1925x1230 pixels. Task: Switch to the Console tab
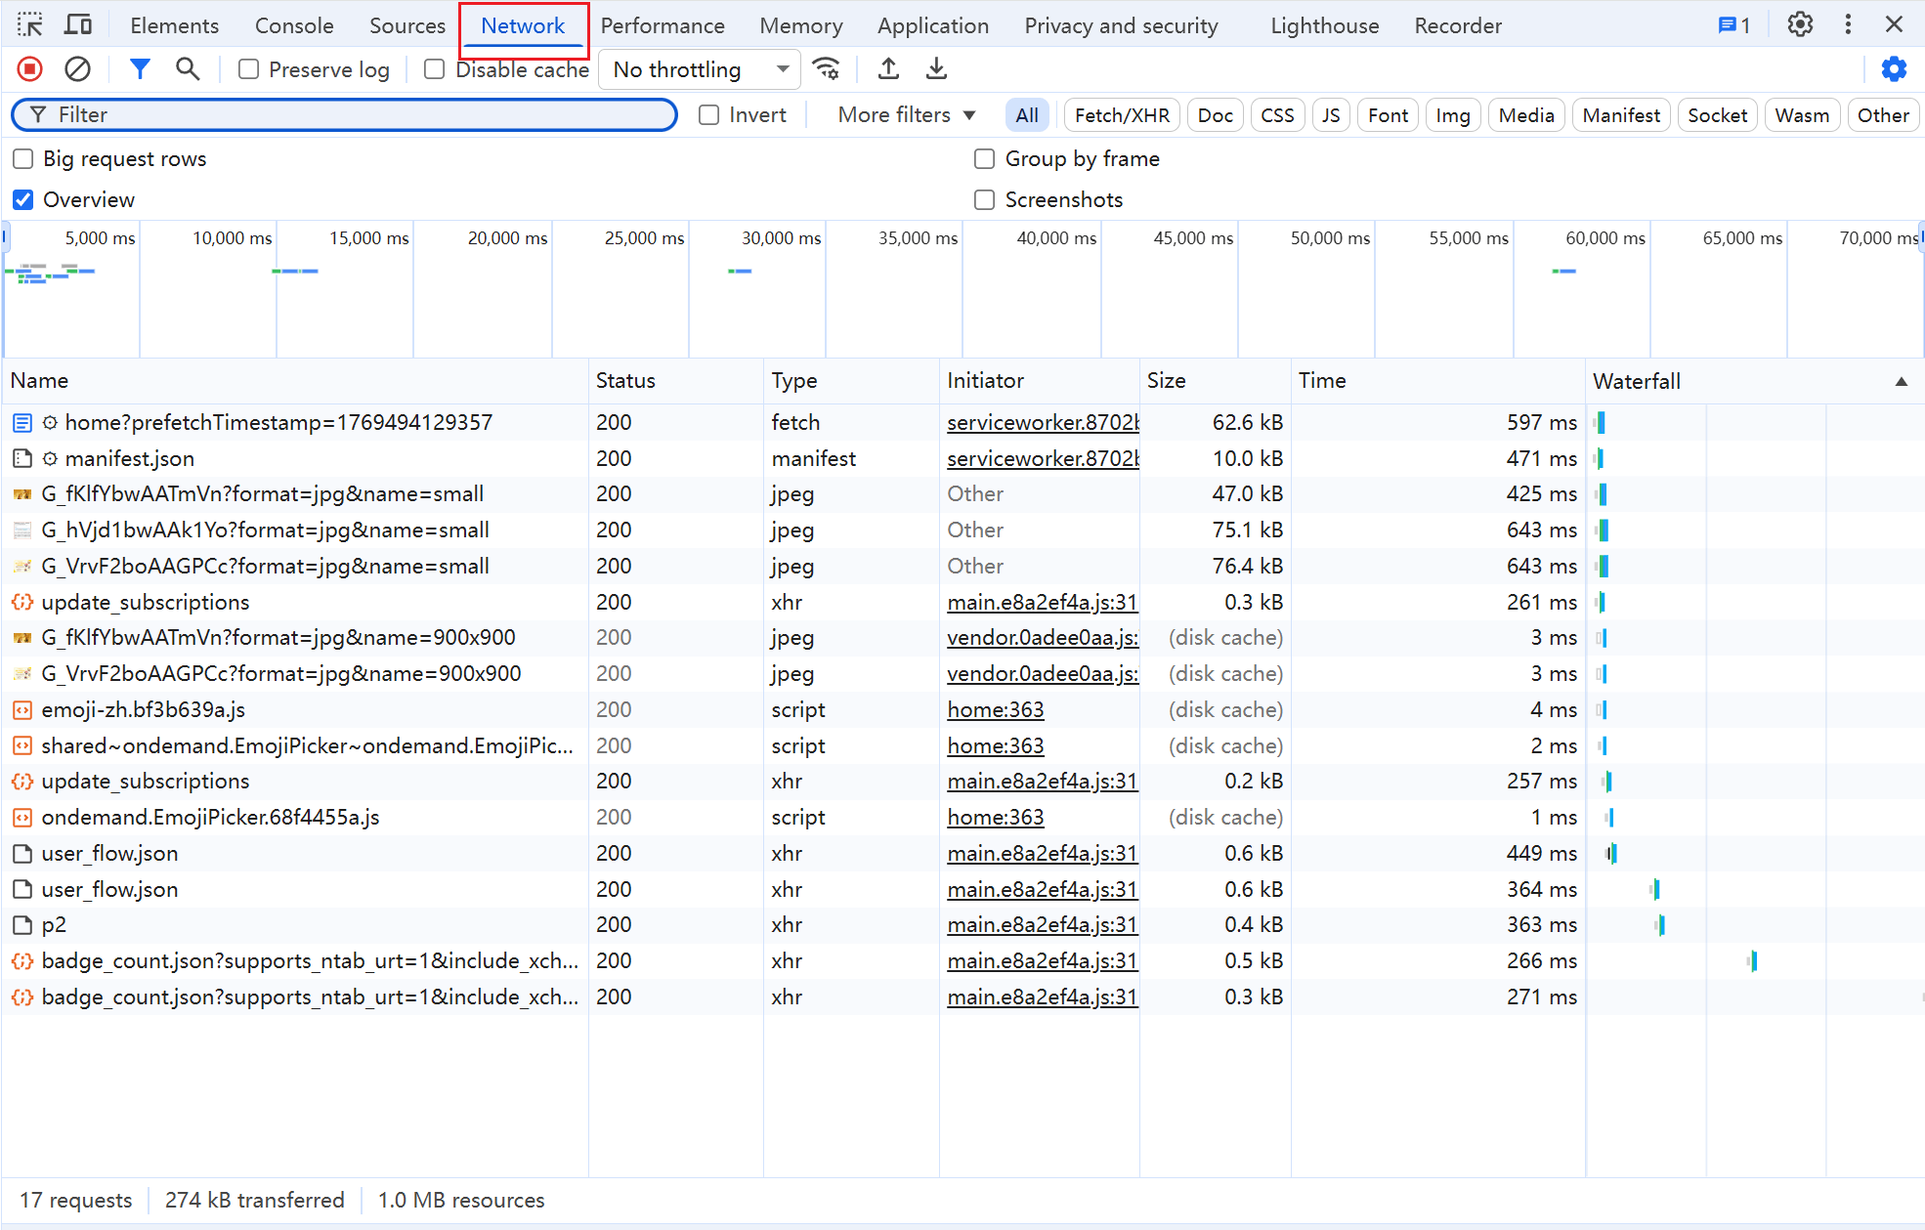(294, 26)
